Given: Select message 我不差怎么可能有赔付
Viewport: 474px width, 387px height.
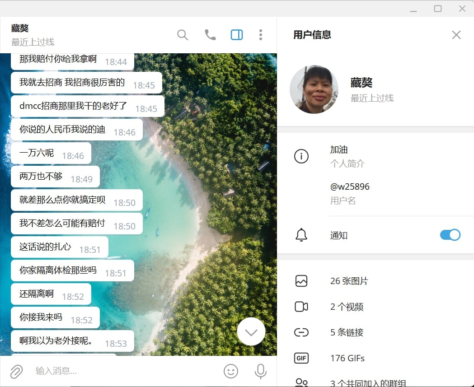Looking at the screenshot, I should (x=77, y=224).
